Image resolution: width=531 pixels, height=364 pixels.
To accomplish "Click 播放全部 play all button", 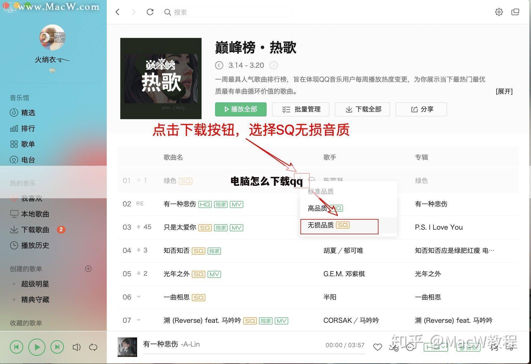I will 241,109.
